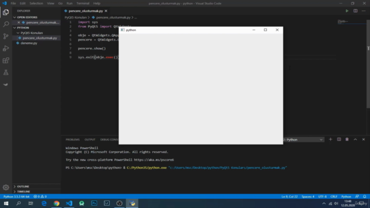This screenshot has width=370, height=208.
Task: Change indentation via Spaces: 4
Action: click(308, 196)
